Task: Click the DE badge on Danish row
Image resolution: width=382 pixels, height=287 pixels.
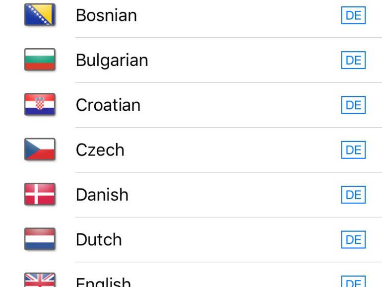Action: click(353, 195)
